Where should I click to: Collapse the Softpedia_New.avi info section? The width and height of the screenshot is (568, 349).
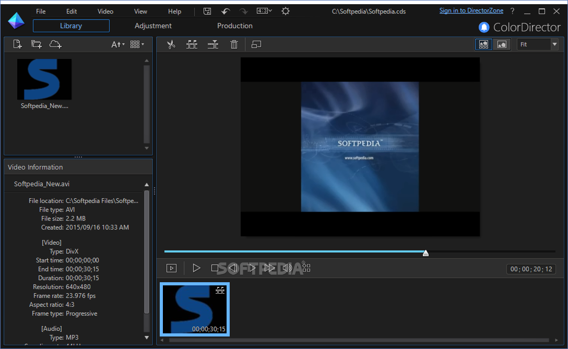tap(146, 185)
